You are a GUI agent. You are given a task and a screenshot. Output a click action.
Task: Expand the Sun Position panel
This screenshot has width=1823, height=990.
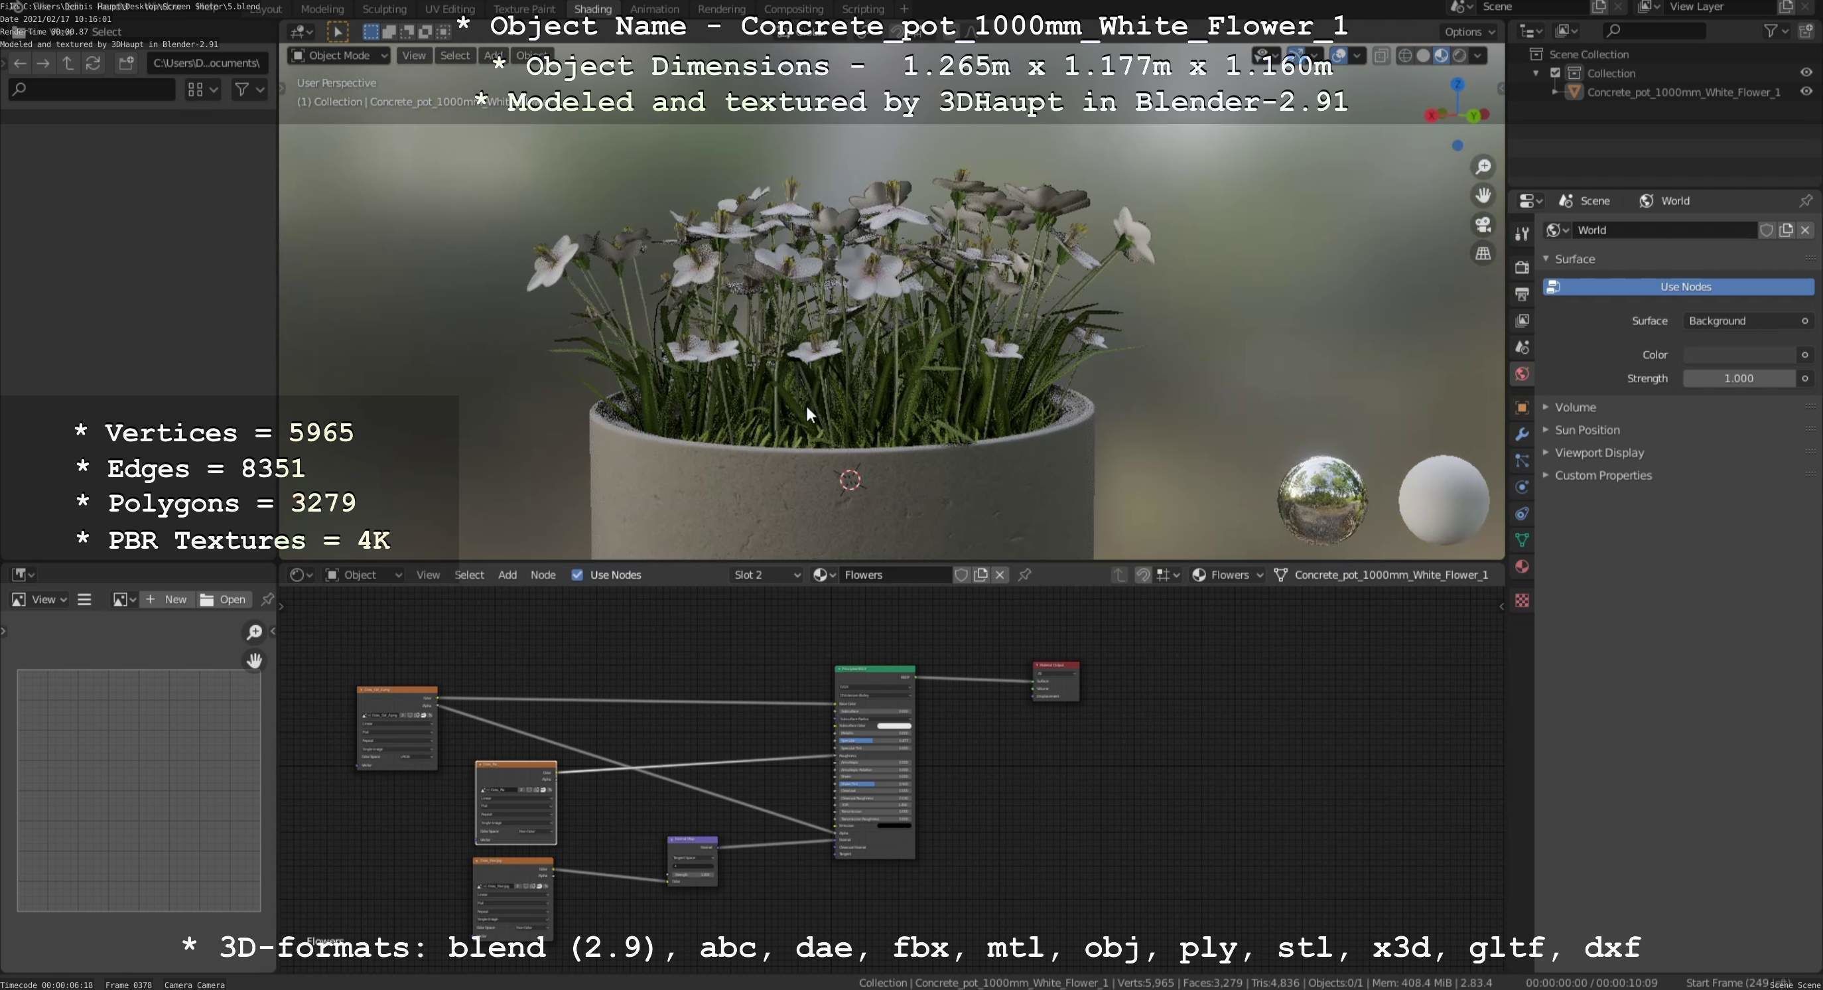click(1586, 429)
